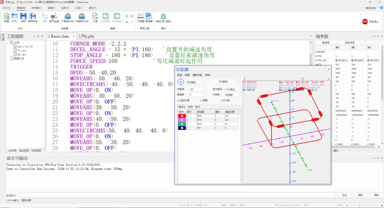The width and height of the screenshot is (384, 208).
Task: Click the << collapse button in the oscilloscope
Action: click(238, 82)
